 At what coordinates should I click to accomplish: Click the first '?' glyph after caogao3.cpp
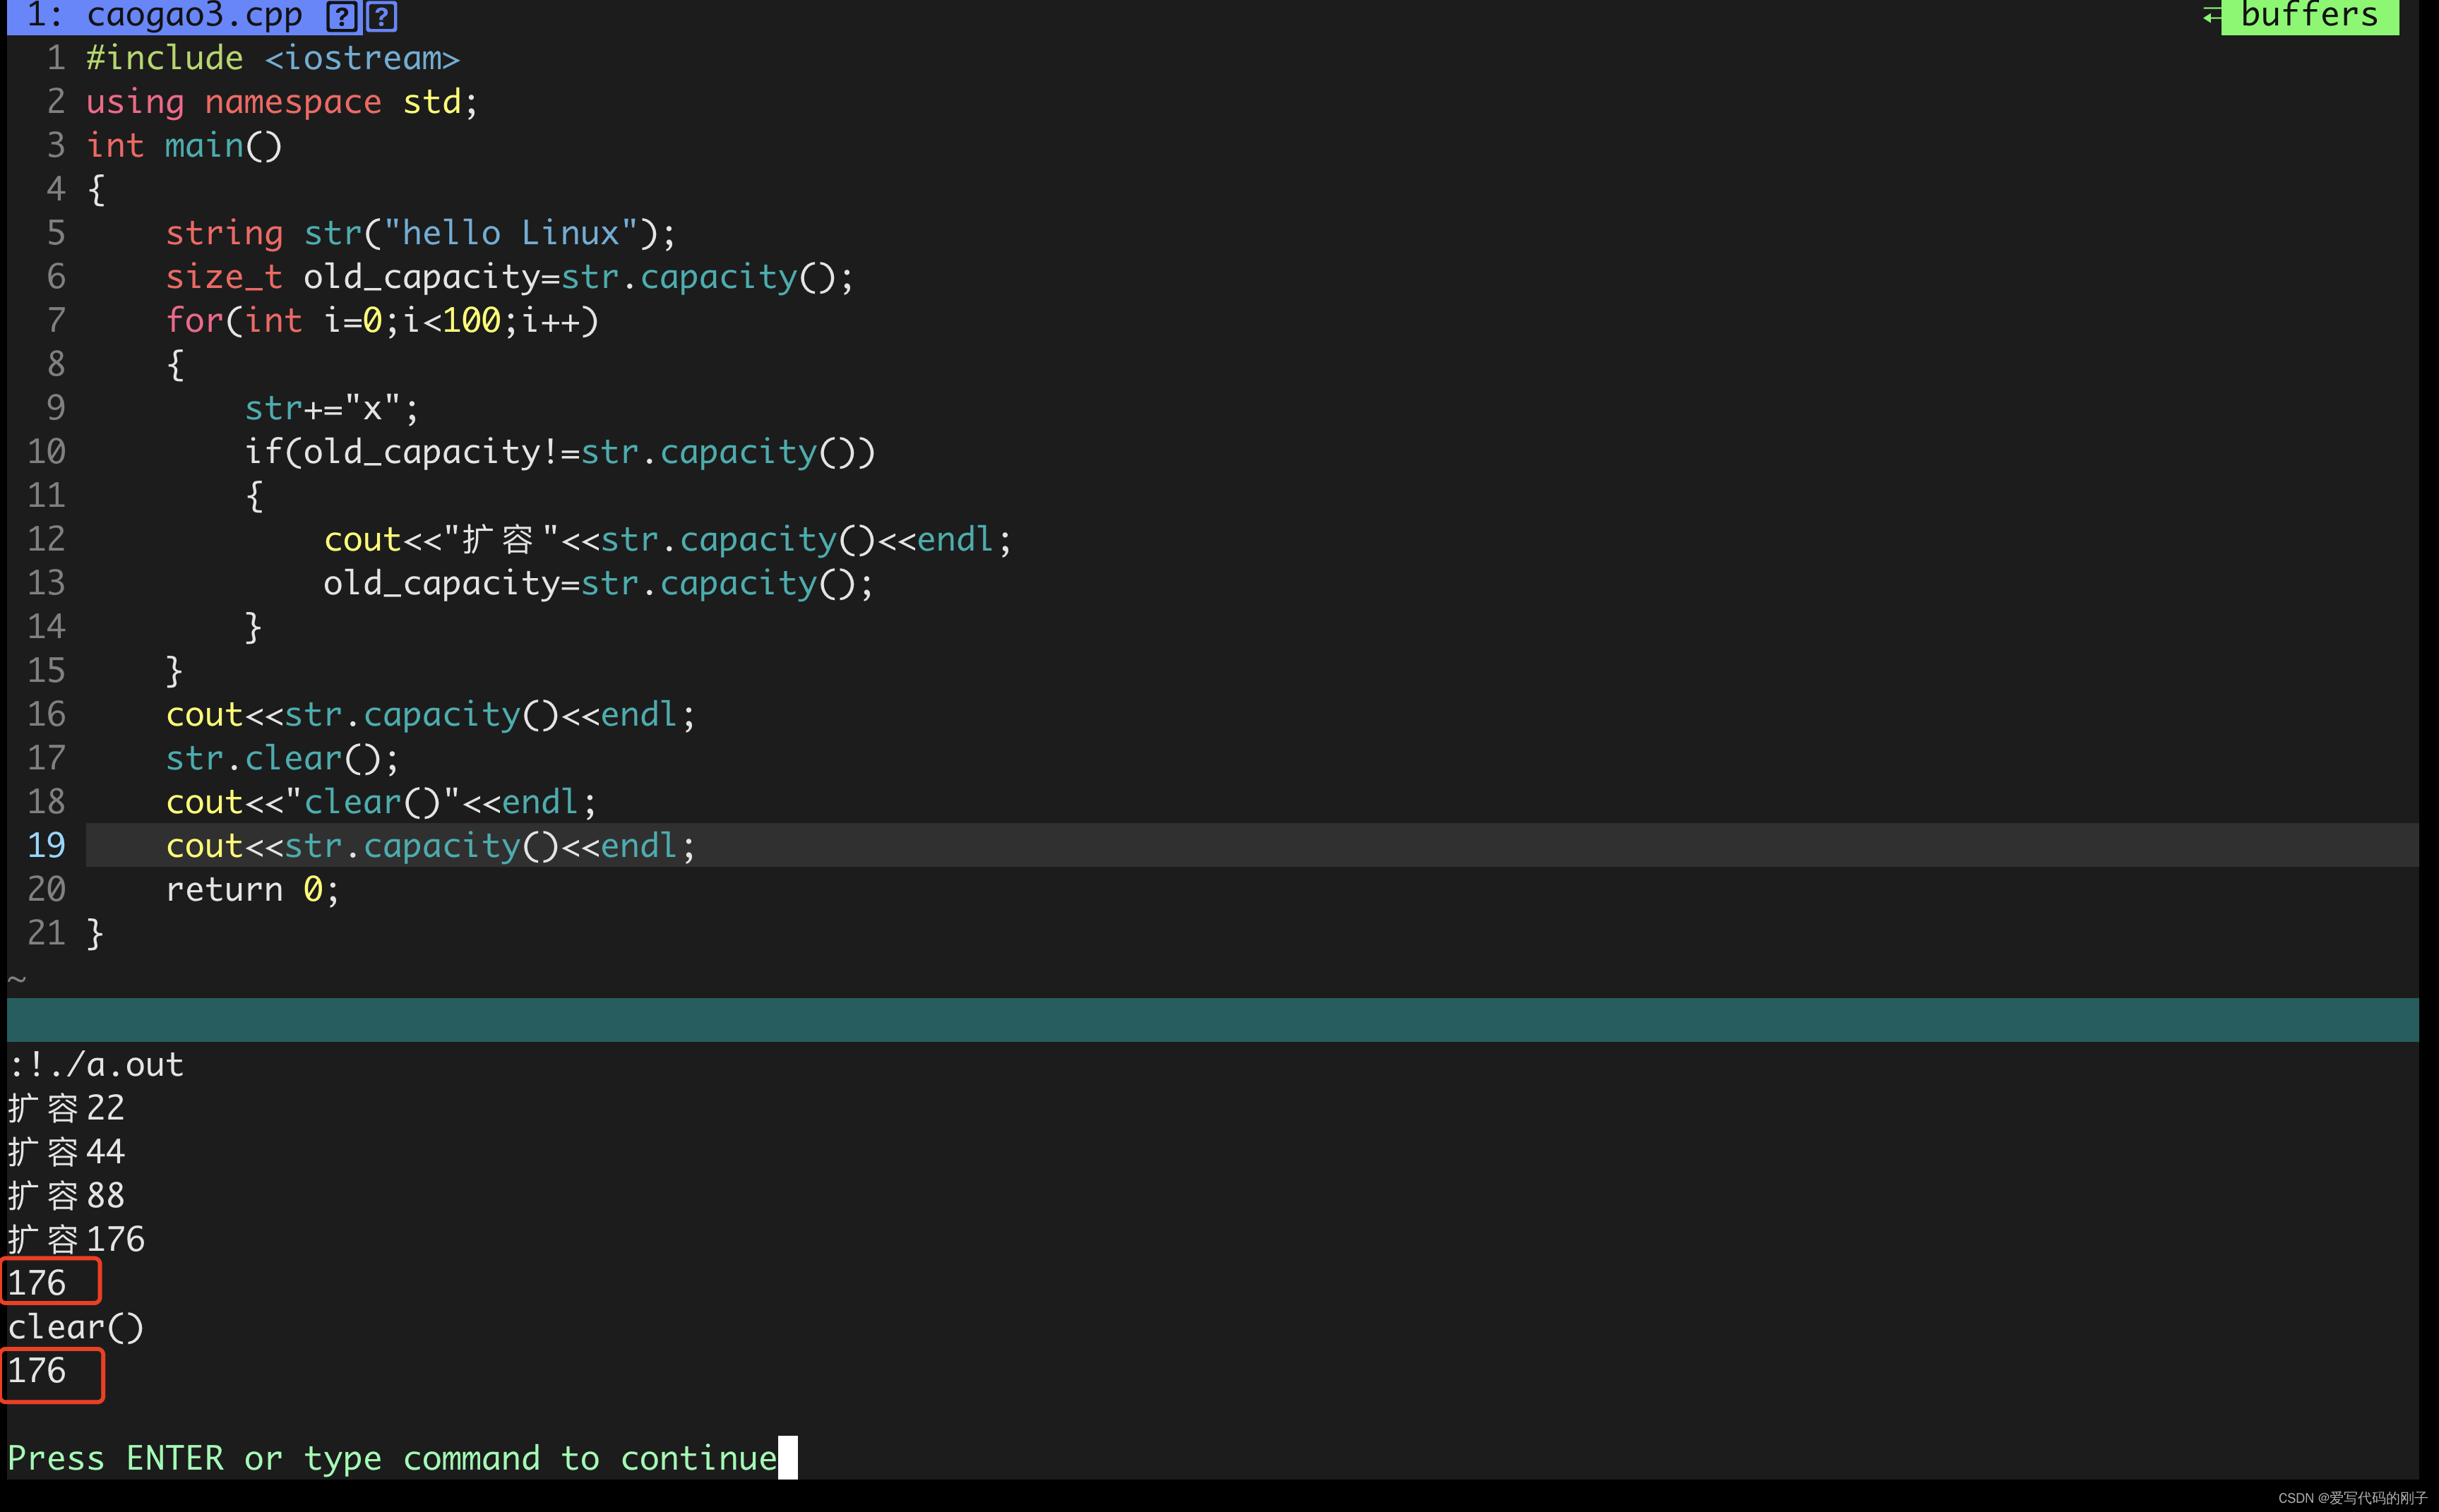[x=342, y=16]
